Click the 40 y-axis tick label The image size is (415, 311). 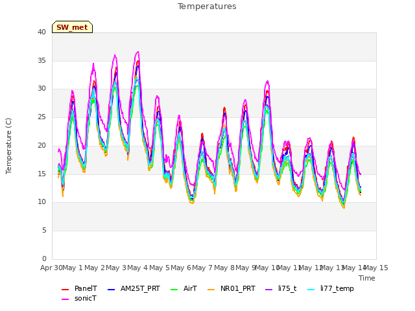pyautogui.click(x=41, y=32)
